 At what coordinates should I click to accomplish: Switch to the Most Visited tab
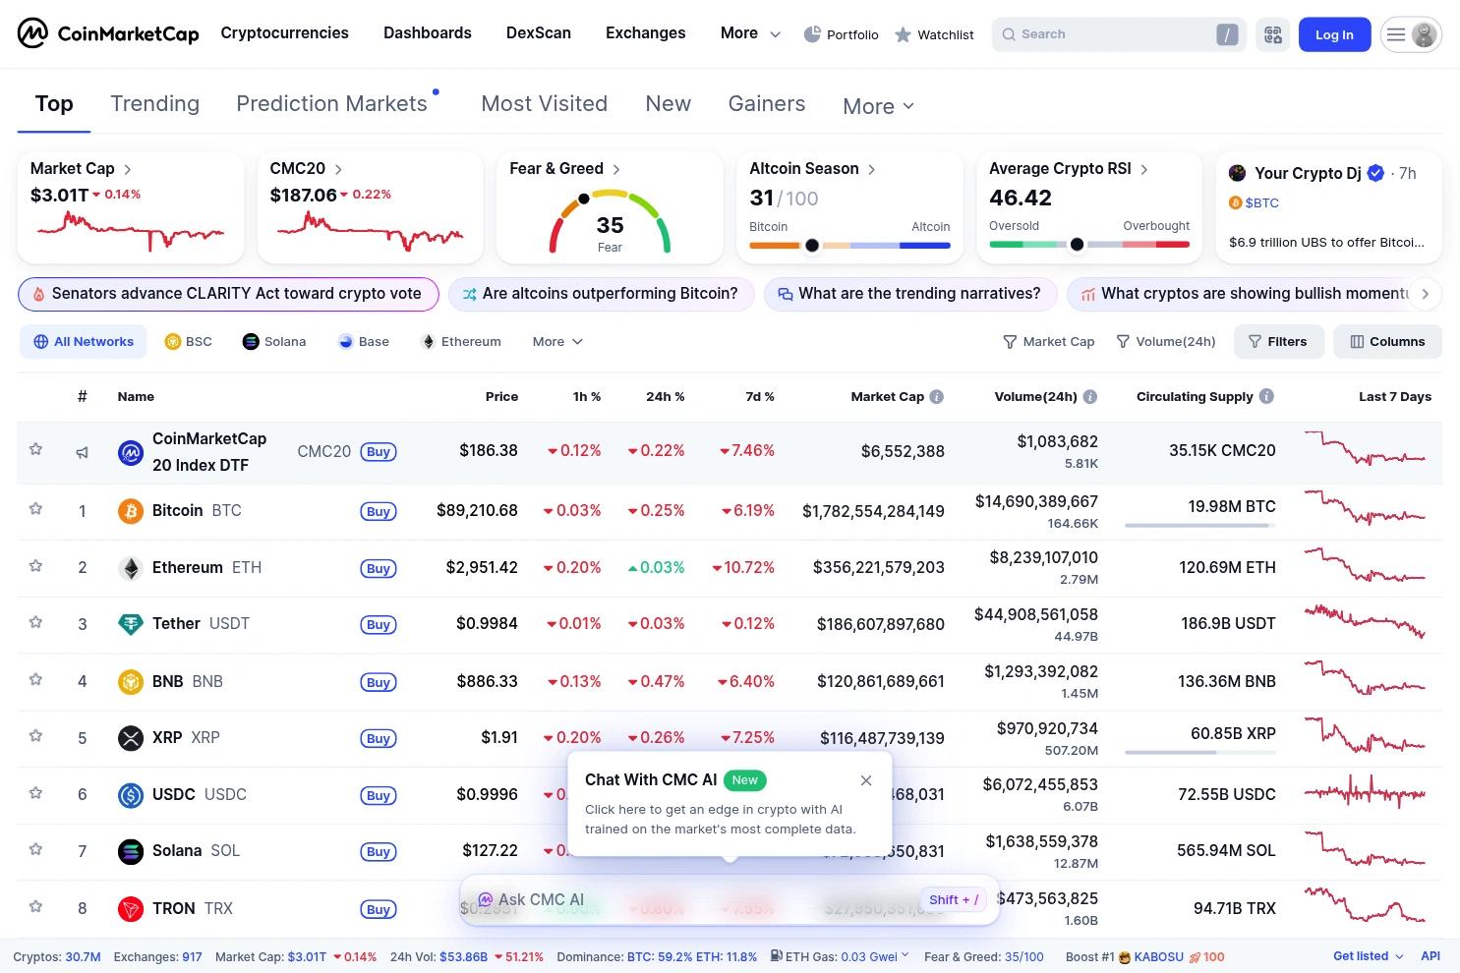pos(544,103)
